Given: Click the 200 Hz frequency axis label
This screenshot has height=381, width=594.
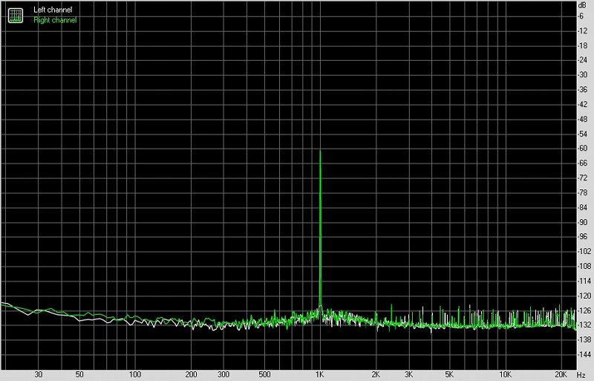Looking at the screenshot, I should click(191, 374).
